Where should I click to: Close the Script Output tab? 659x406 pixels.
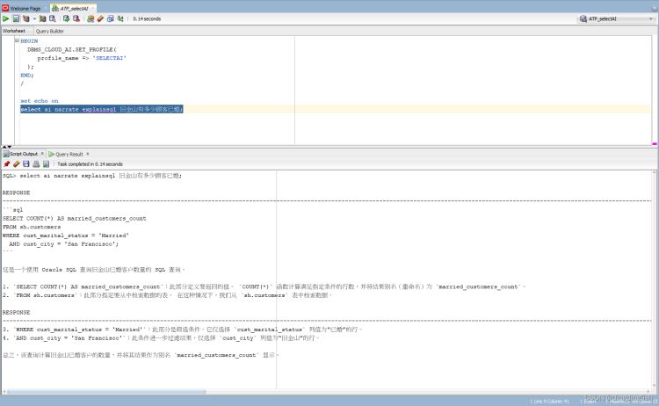[x=42, y=154]
